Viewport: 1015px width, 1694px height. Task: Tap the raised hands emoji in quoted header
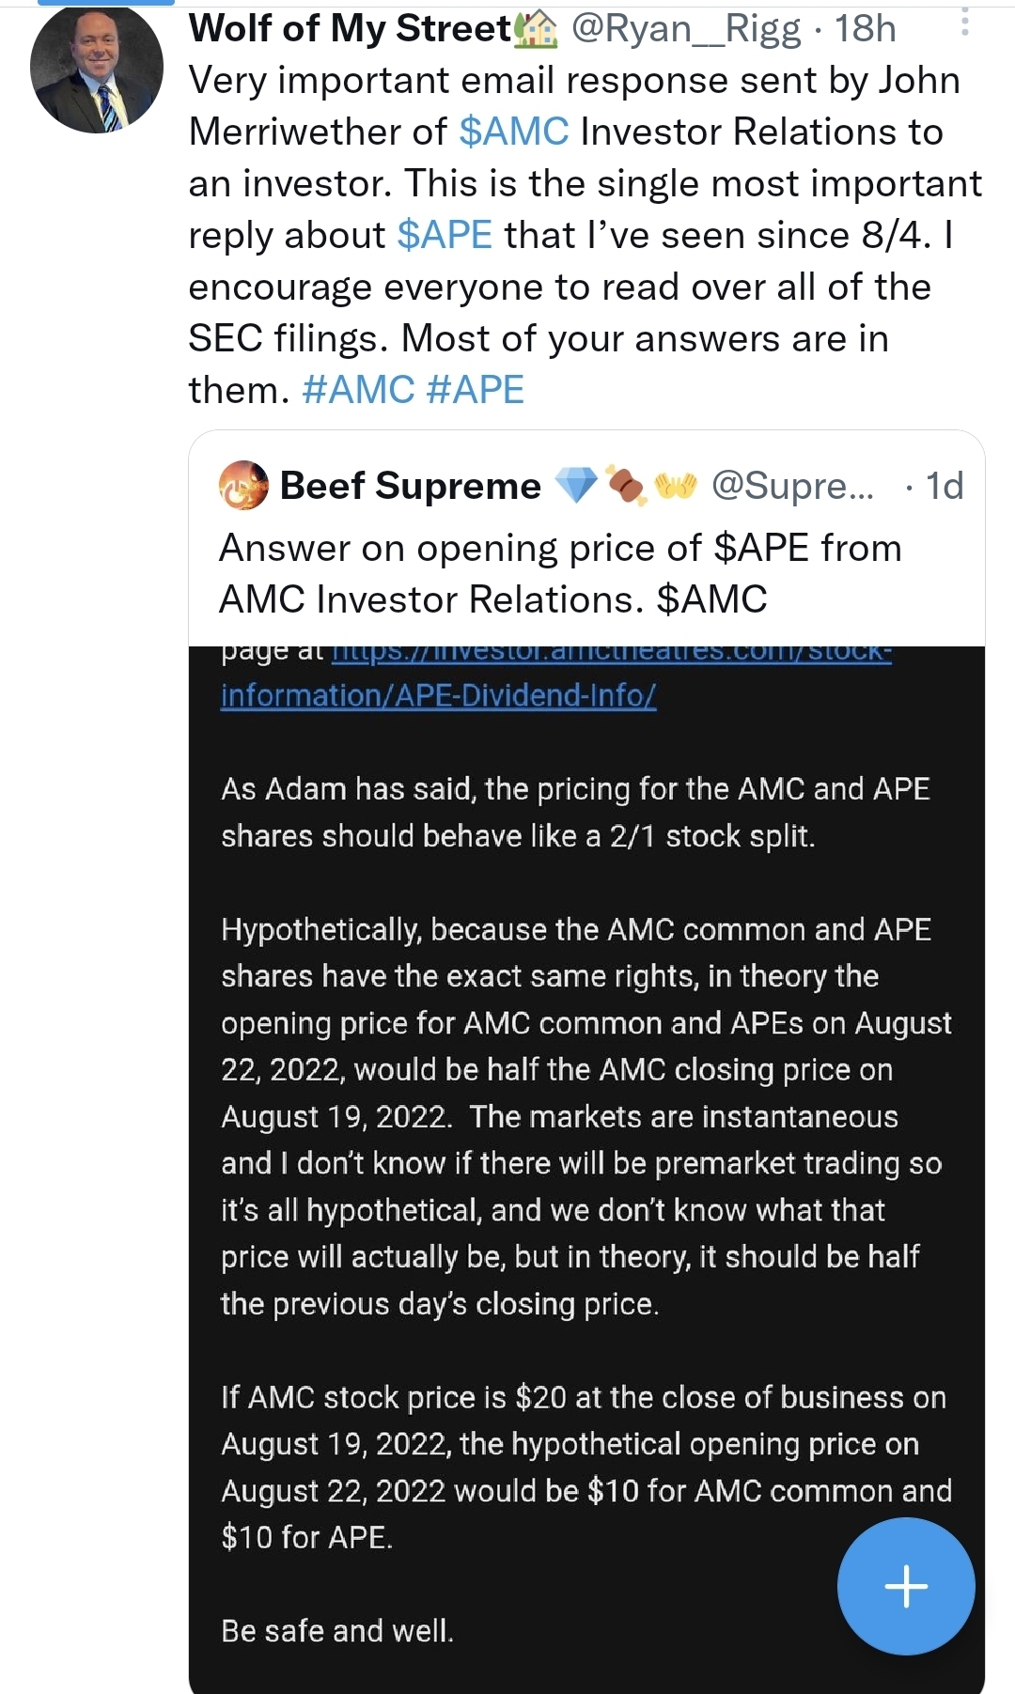(676, 486)
